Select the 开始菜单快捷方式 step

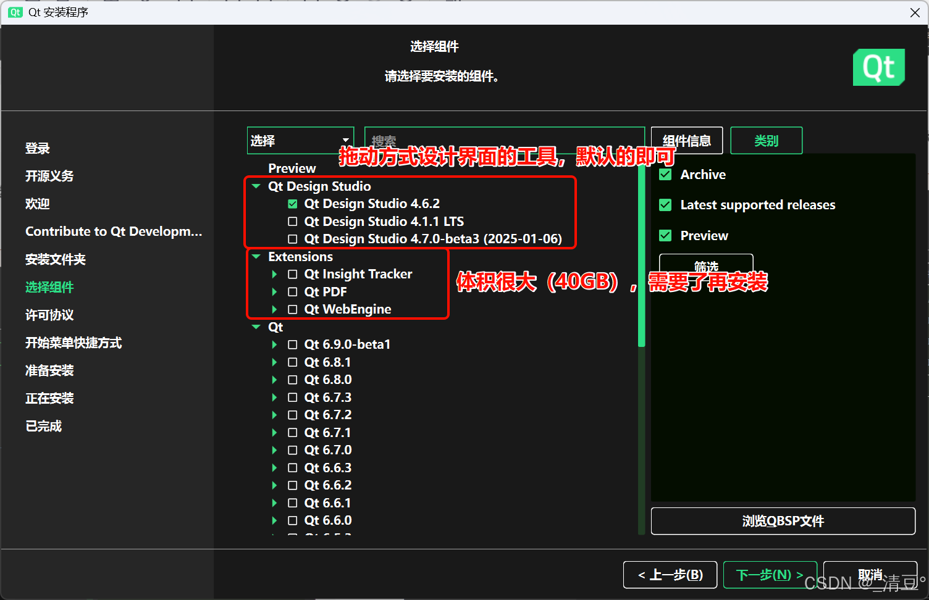pos(74,343)
